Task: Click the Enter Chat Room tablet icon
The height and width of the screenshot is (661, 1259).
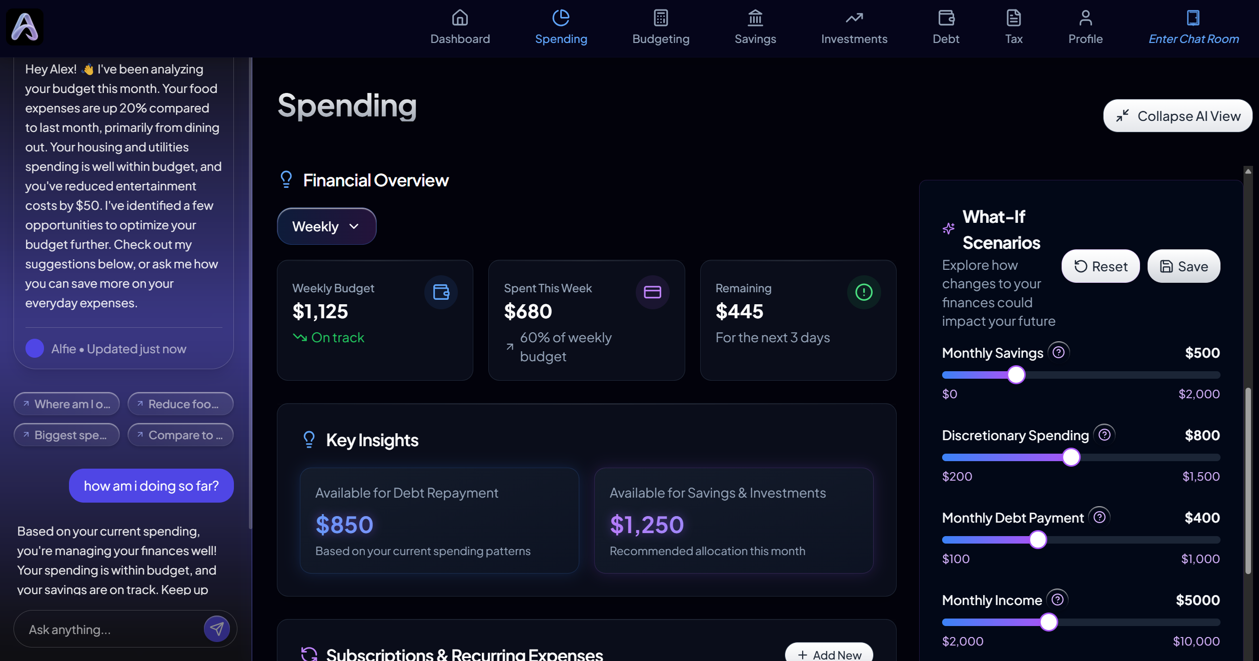Action: click(x=1193, y=17)
